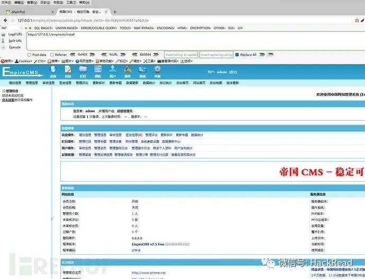Click 版本更新 in the sub-navigation bar
The height and width of the screenshot is (279, 365).
pos(233,83)
